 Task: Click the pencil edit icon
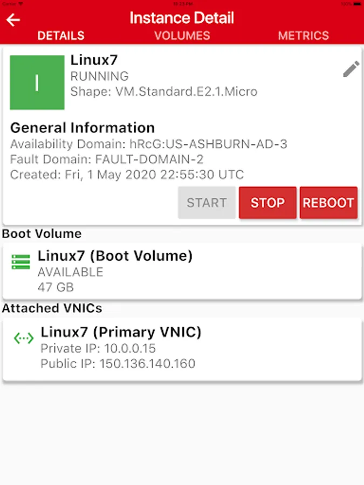(x=351, y=70)
